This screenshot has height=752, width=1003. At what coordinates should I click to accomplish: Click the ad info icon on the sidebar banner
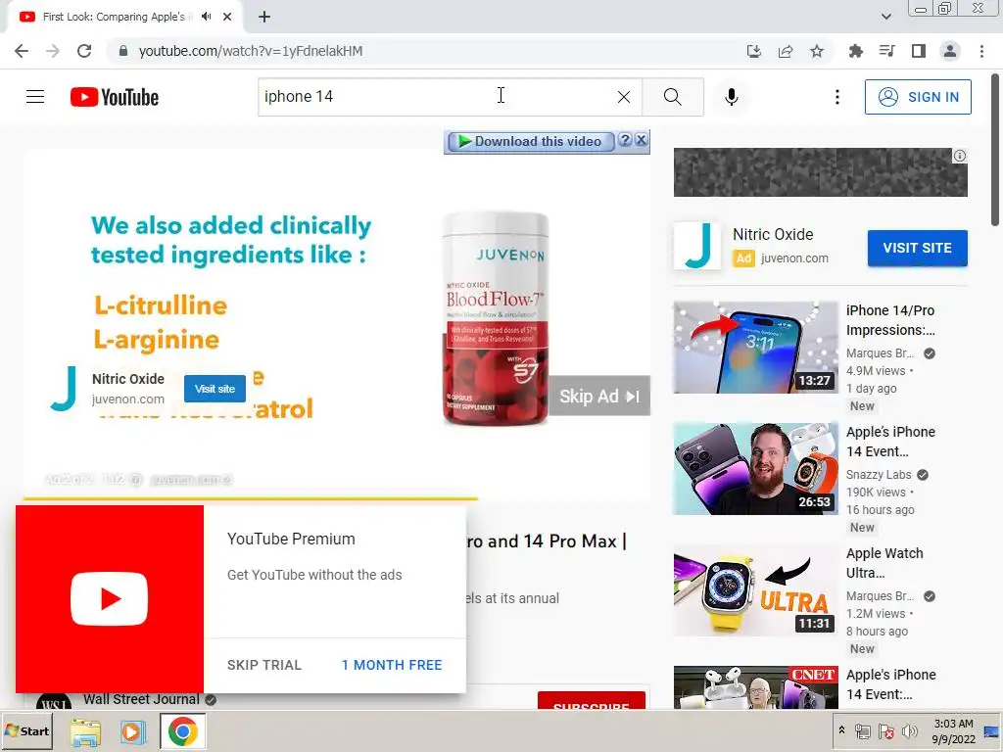click(960, 156)
